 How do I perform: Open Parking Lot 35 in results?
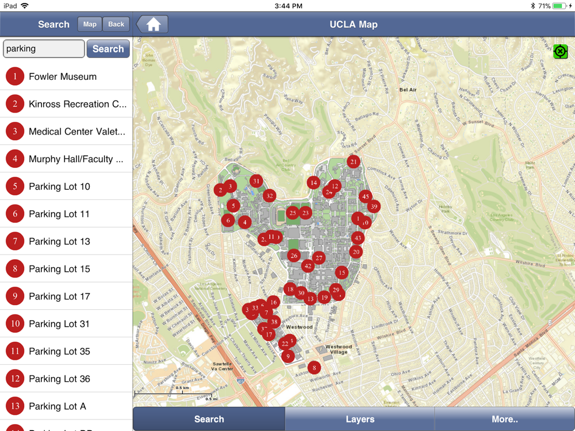tap(66, 351)
